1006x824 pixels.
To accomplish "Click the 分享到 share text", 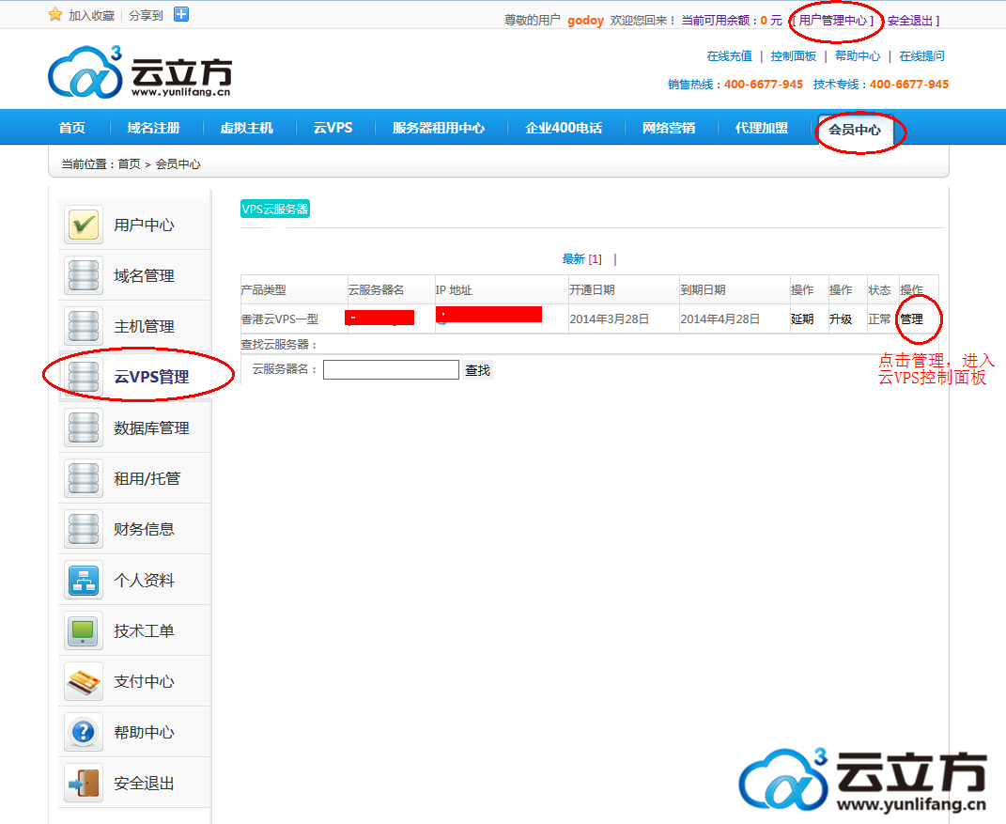I will (x=146, y=15).
